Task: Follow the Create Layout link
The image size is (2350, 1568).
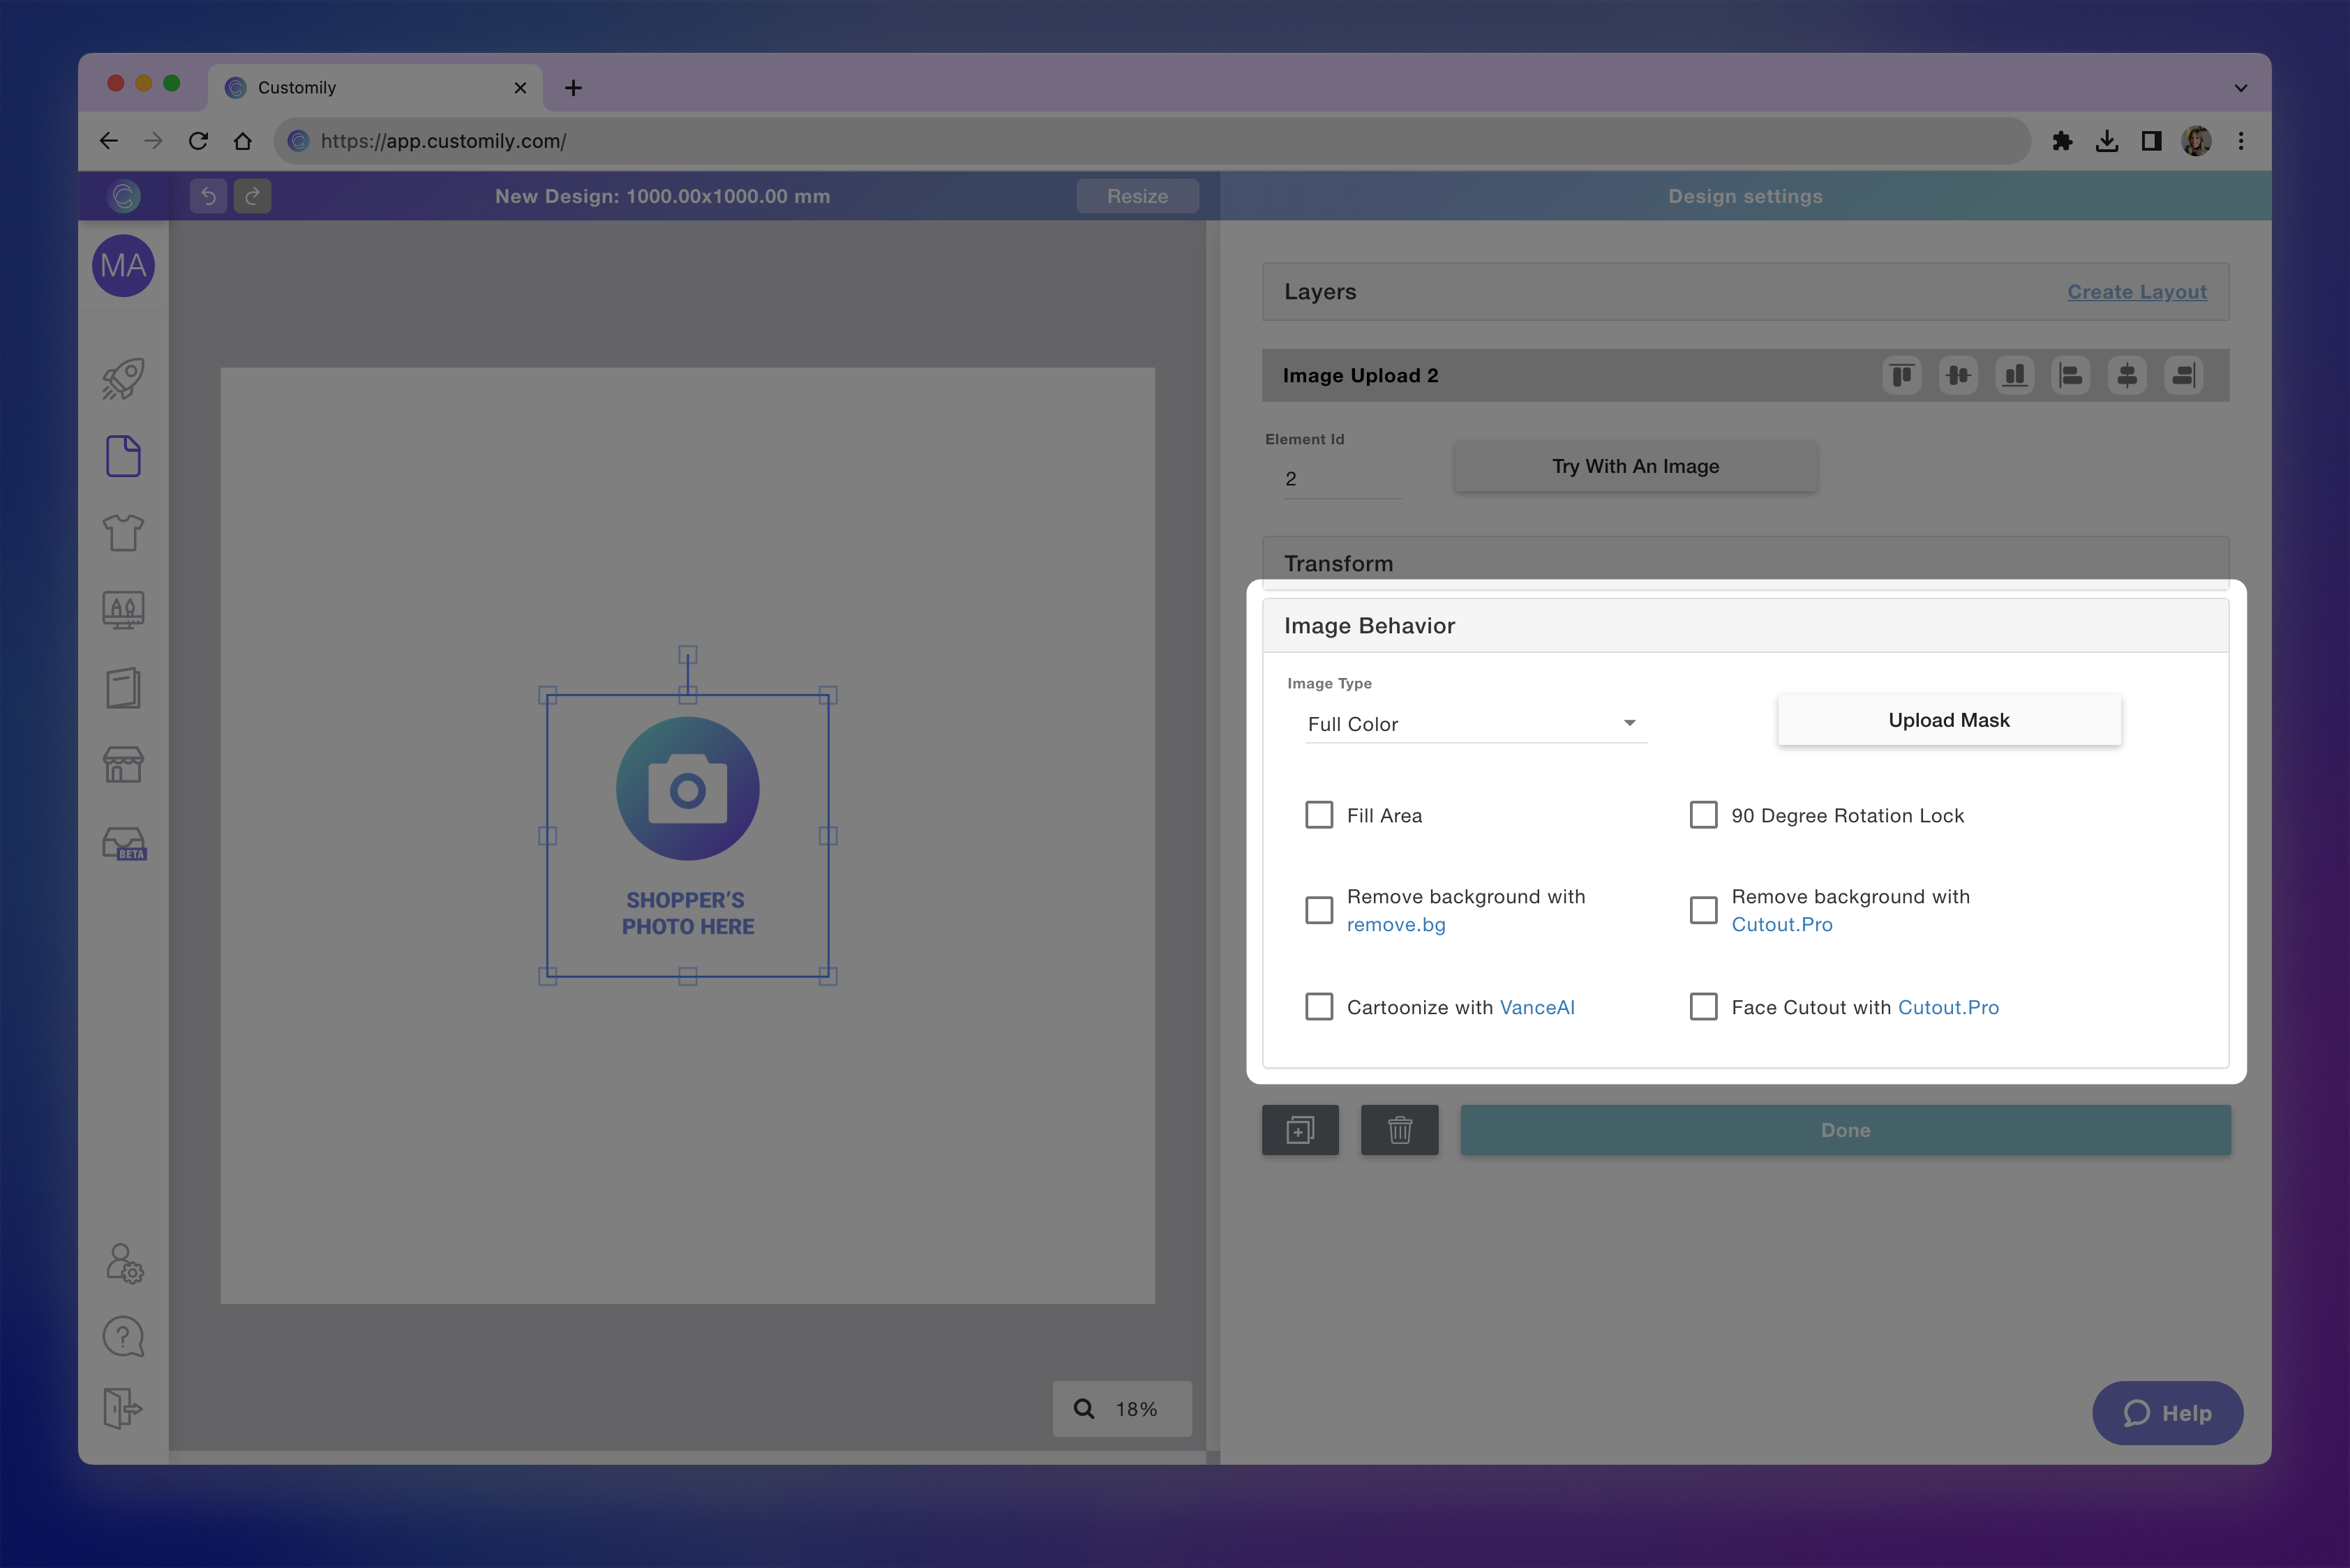Action: pyautogui.click(x=2136, y=292)
